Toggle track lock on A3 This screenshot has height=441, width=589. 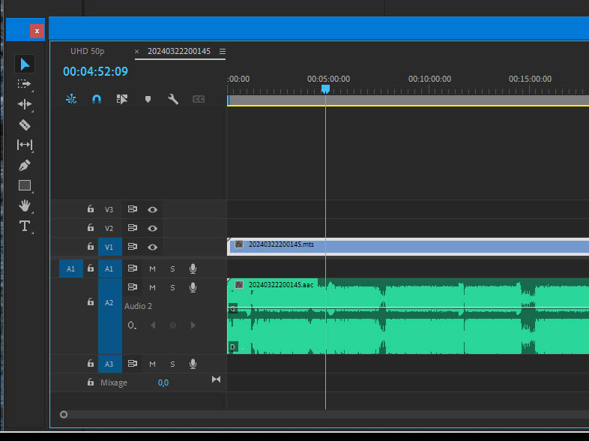[91, 364]
